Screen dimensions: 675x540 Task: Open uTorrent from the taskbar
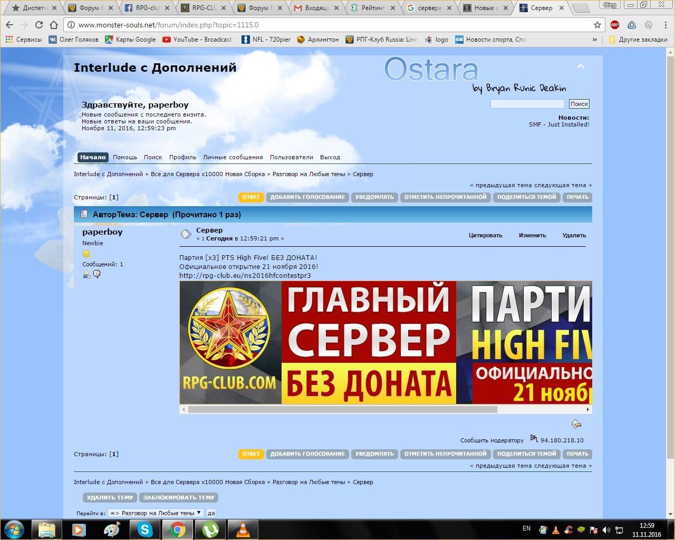click(x=210, y=529)
